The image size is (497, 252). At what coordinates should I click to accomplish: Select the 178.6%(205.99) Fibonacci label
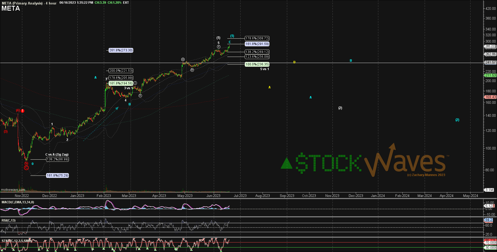click(x=121, y=78)
